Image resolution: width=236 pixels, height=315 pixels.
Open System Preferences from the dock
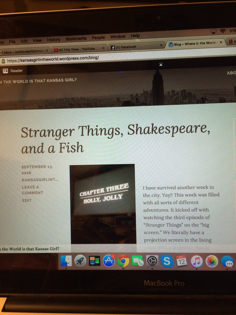153,261
